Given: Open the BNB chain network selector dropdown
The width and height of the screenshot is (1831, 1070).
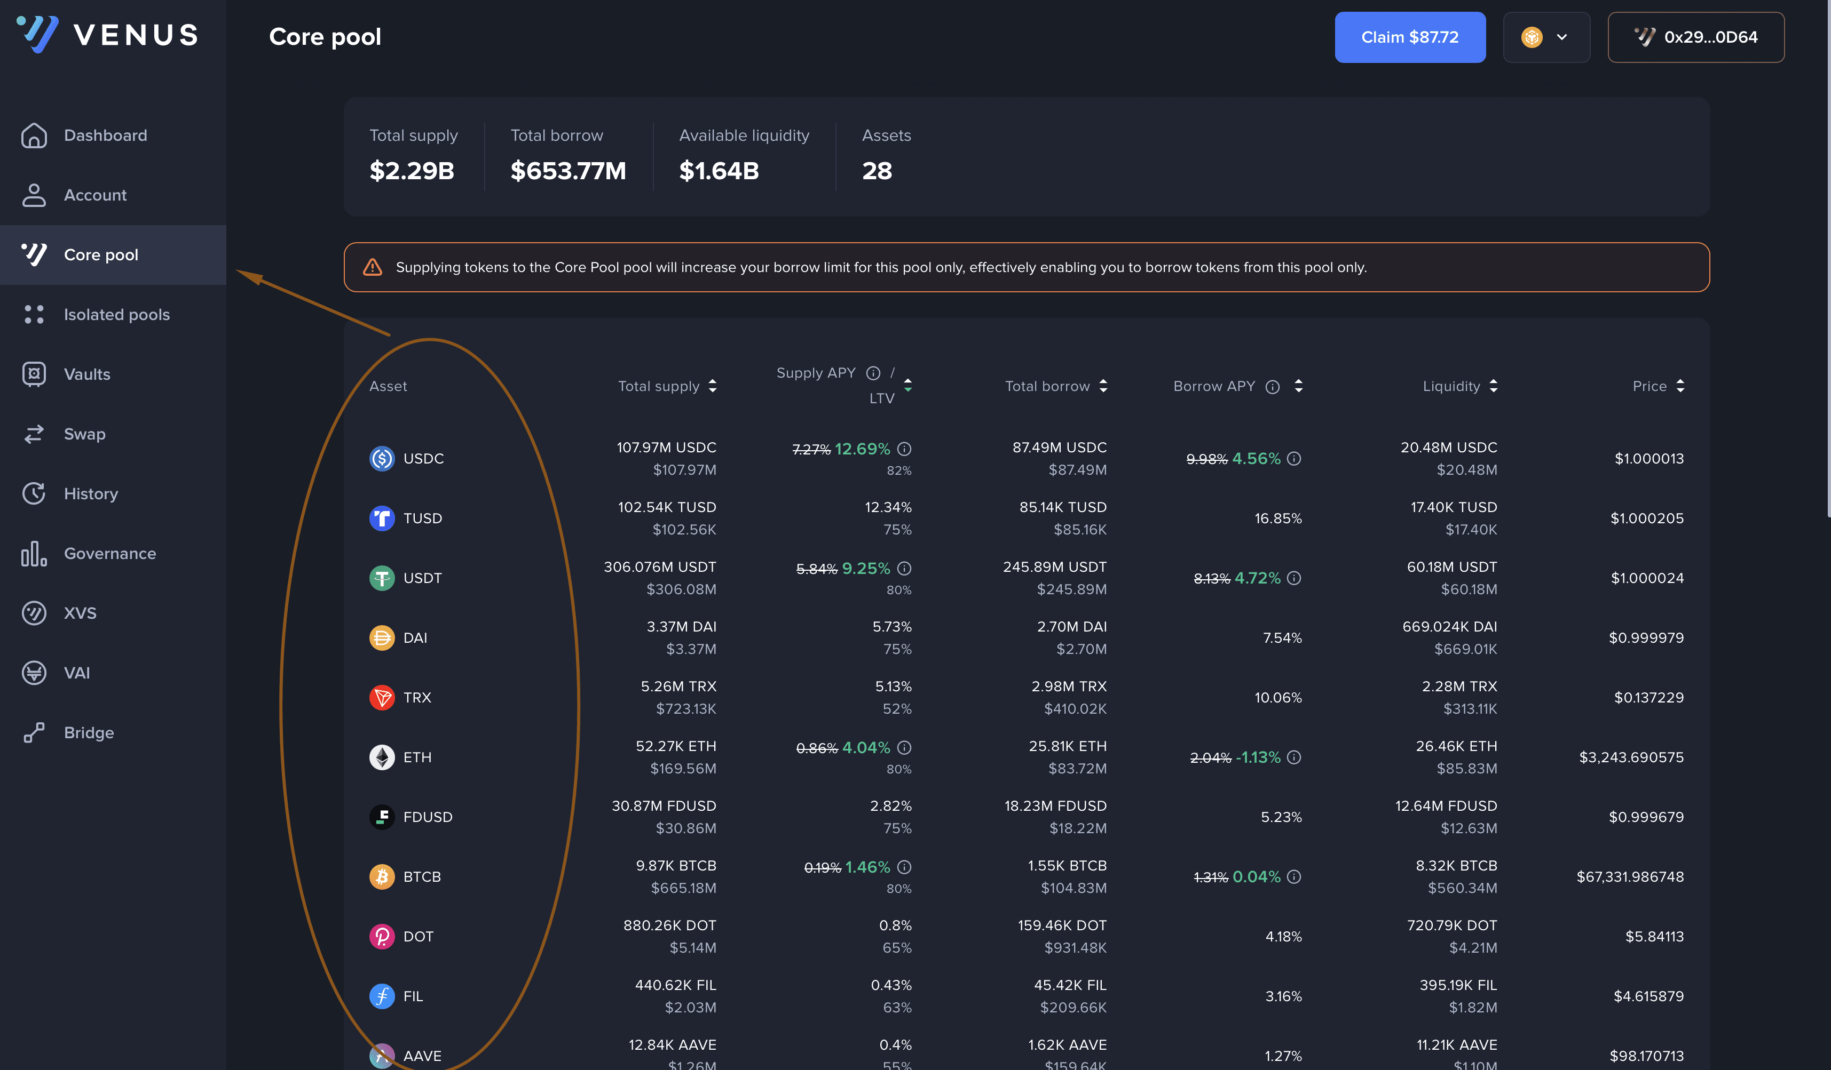Looking at the screenshot, I should click(1546, 37).
